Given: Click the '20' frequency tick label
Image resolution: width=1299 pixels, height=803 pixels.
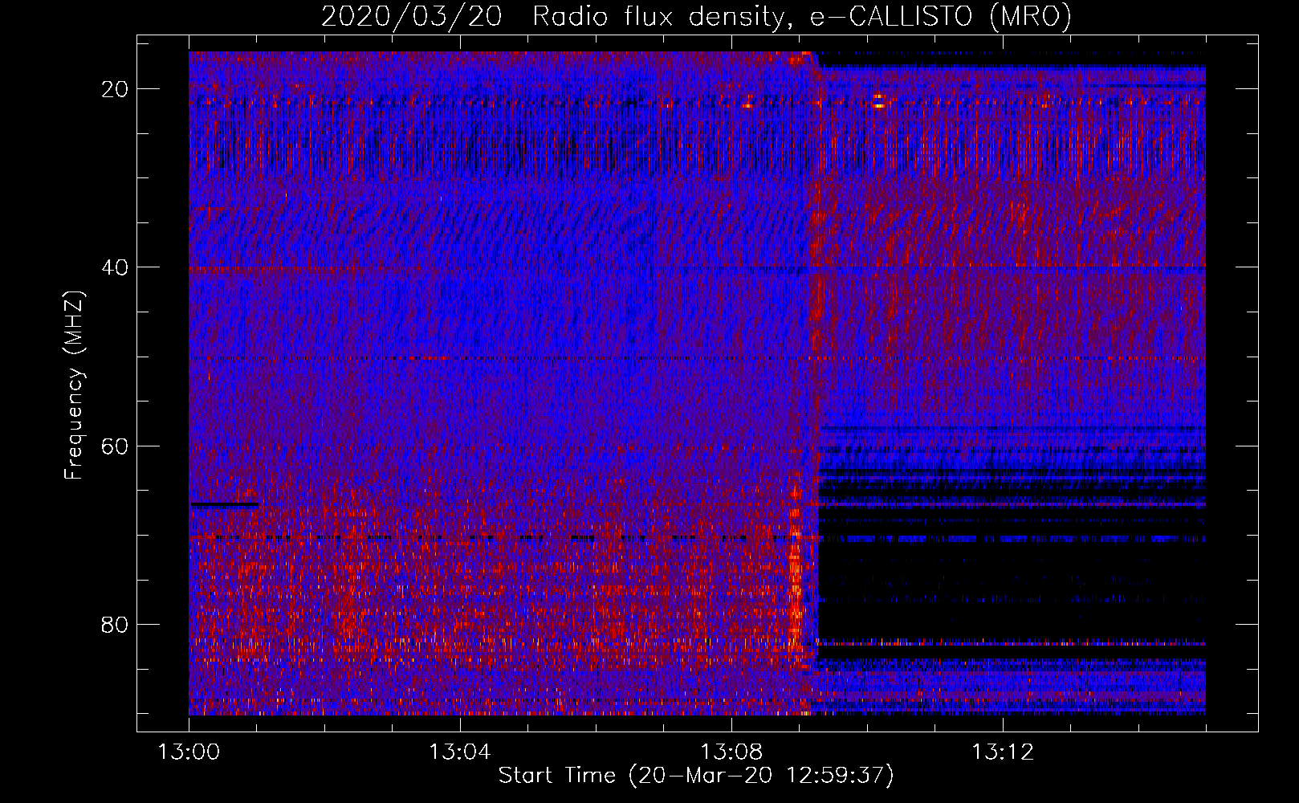Looking at the screenshot, I should (x=116, y=89).
